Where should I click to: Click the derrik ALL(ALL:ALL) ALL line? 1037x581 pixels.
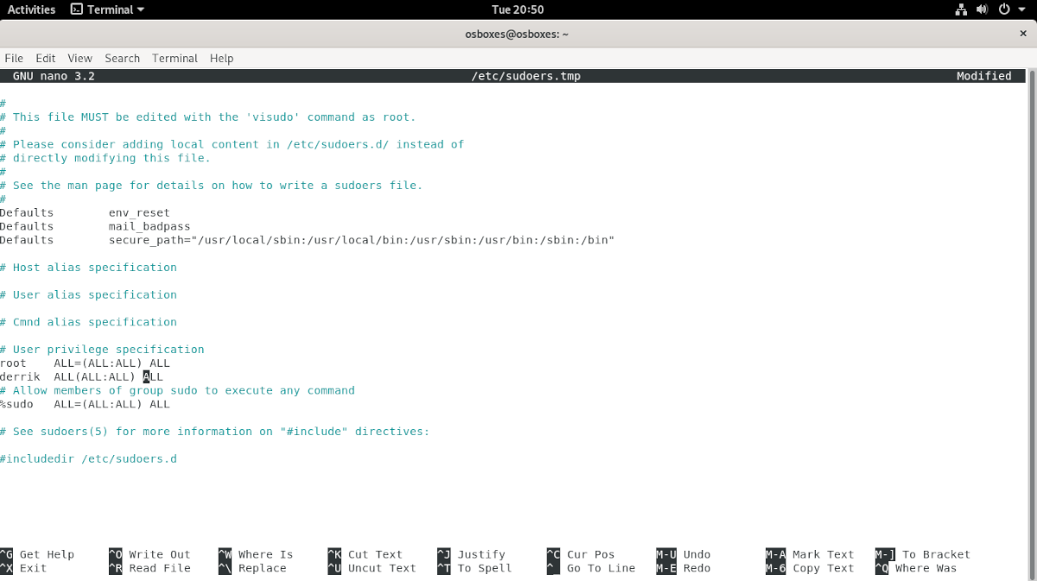point(81,376)
